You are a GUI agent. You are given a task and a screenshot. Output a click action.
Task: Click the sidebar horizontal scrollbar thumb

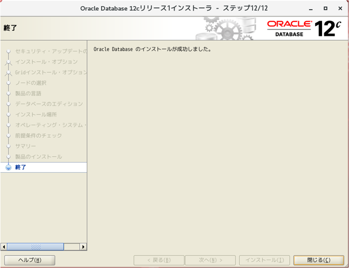click(35, 247)
